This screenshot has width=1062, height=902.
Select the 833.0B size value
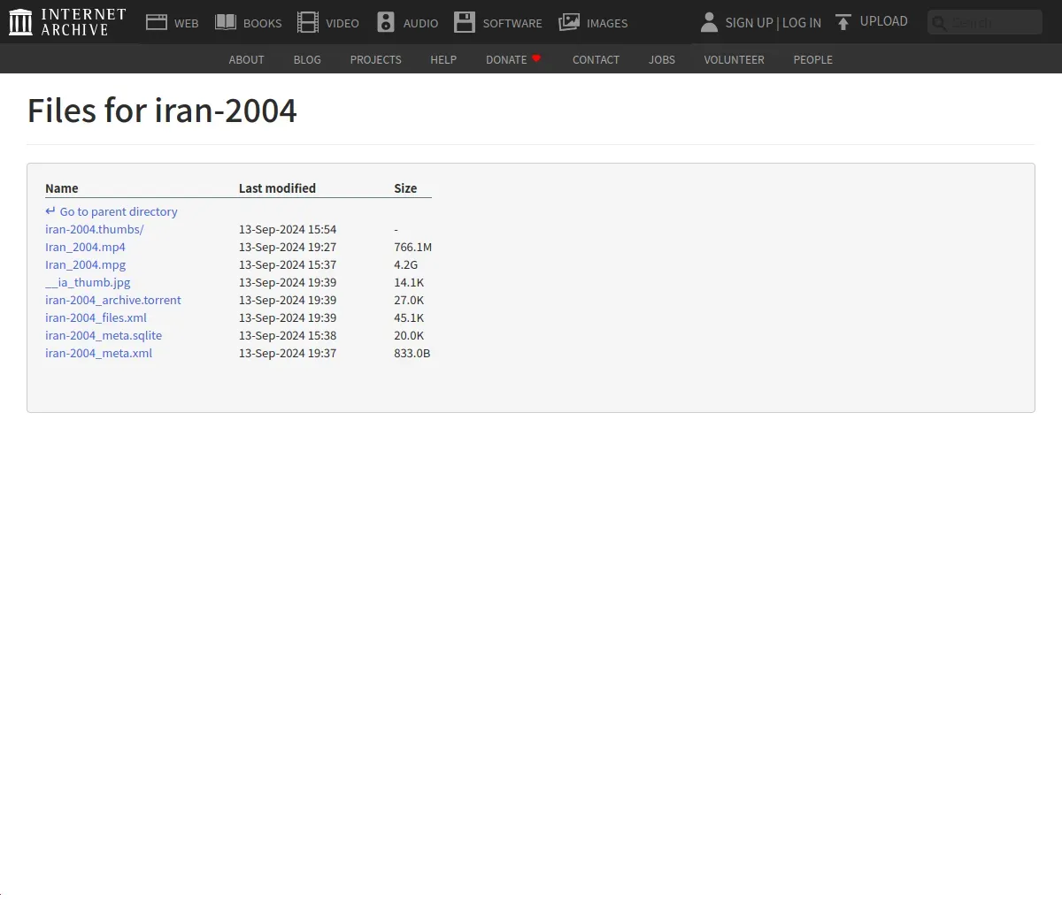coord(412,353)
